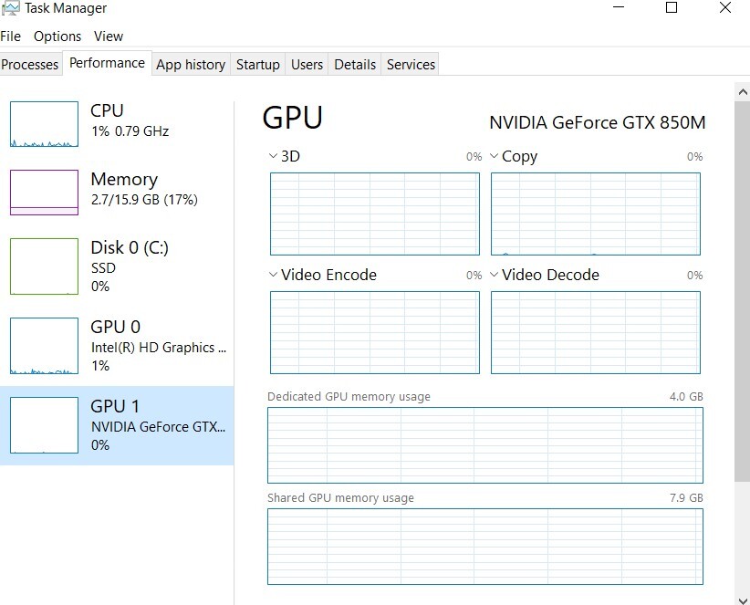Click the 4.0 GB dedicated memory value
This screenshot has width=750, height=605.
(686, 396)
